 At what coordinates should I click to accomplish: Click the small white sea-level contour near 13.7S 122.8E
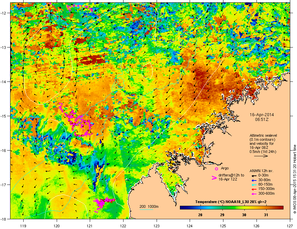[147, 71]
